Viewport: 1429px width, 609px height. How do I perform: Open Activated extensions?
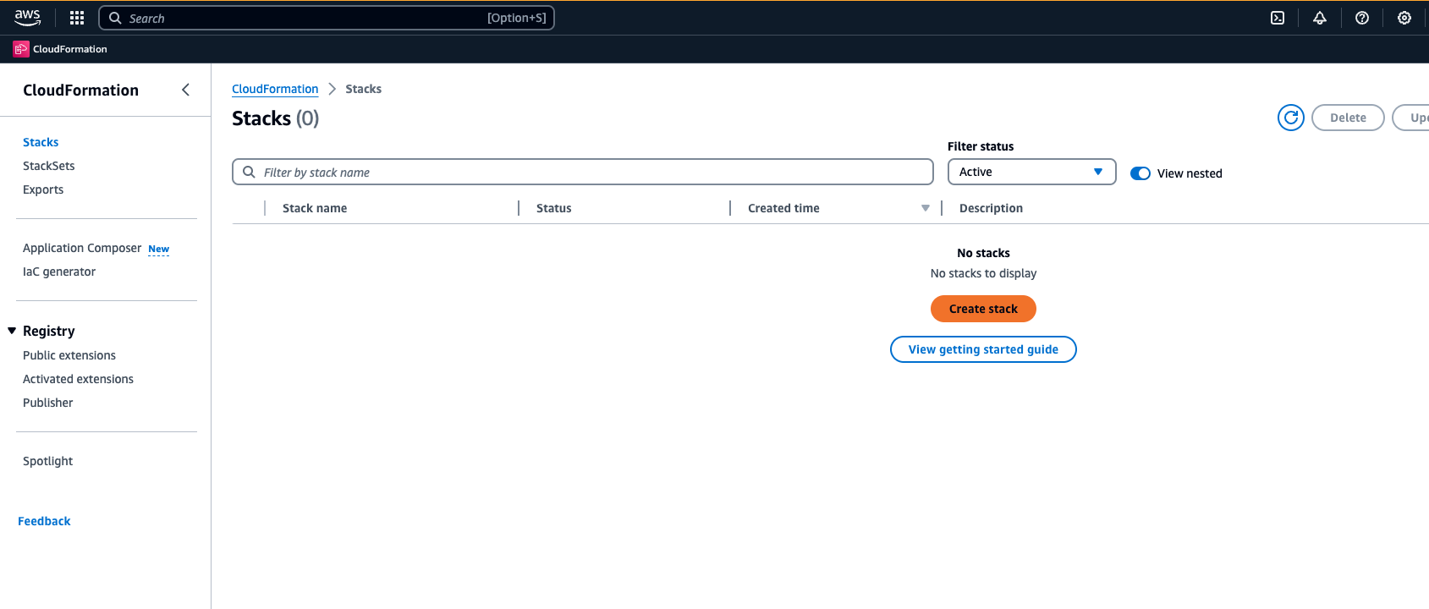tap(78, 379)
